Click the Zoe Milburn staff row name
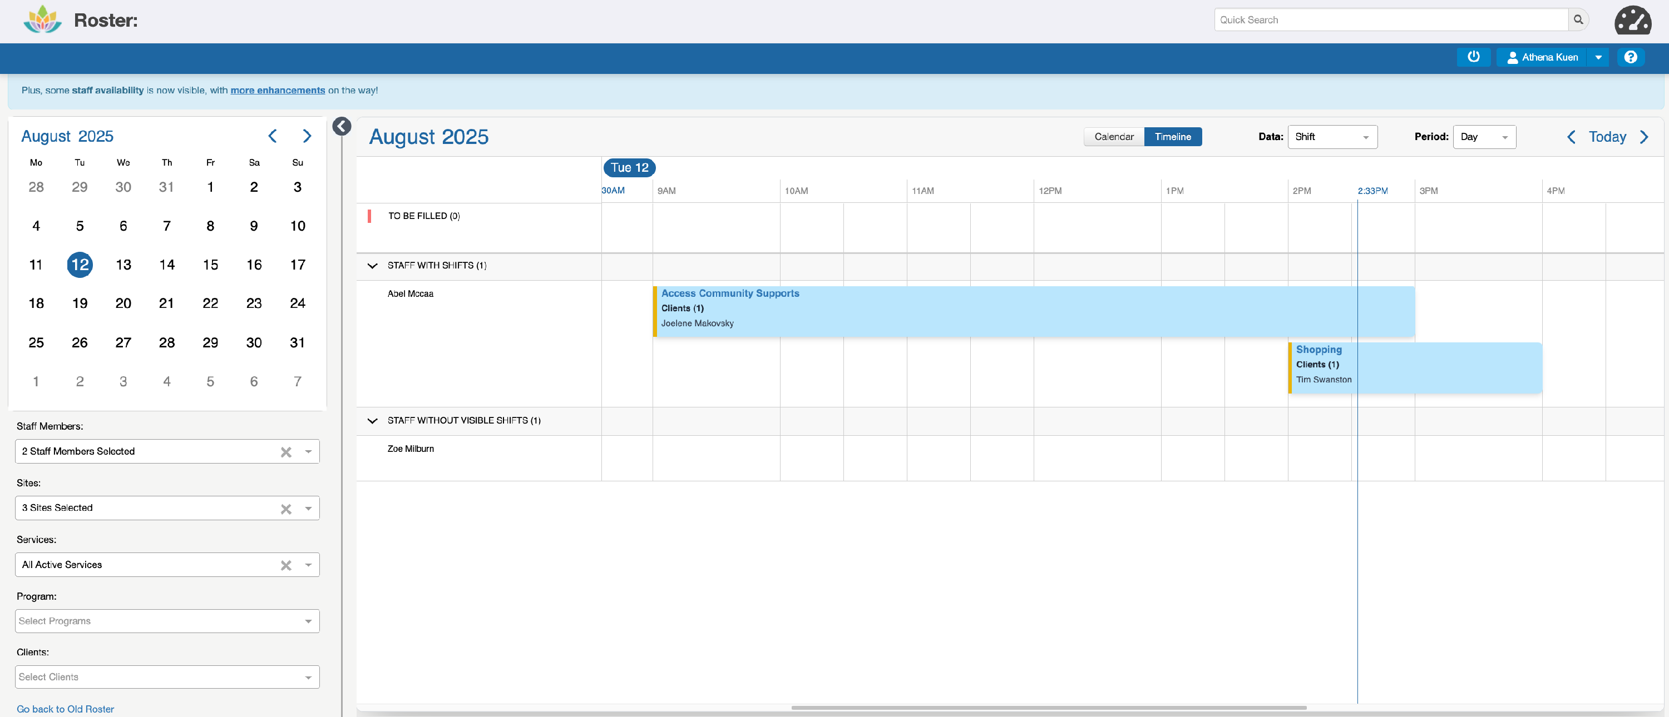 click(x=411, y=449)
